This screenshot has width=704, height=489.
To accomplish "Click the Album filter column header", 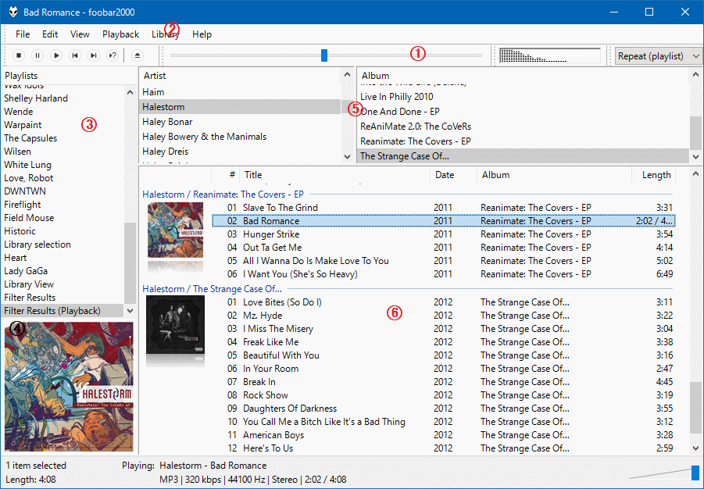I will pos(523,76).
